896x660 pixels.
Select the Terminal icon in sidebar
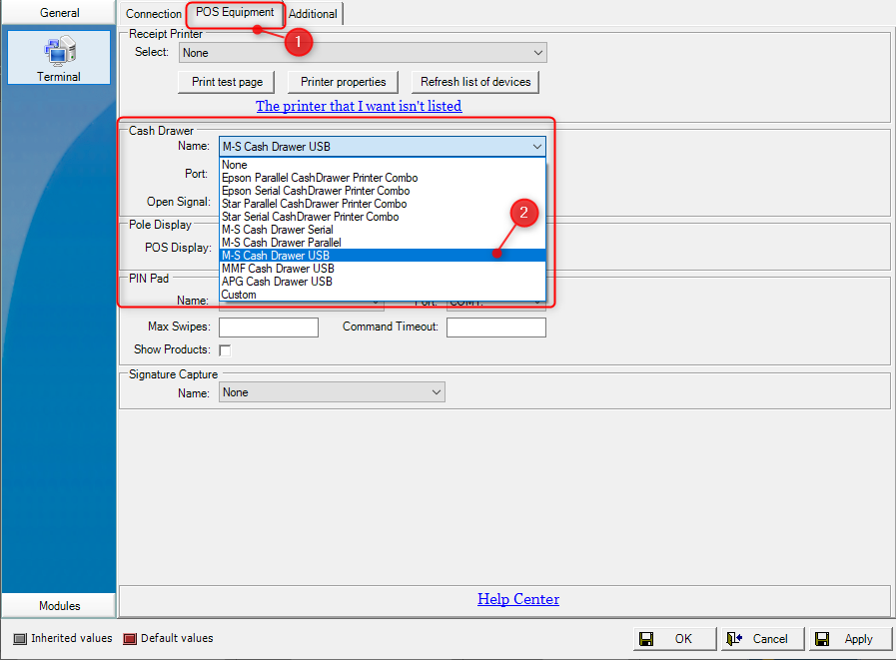(59, 58)
